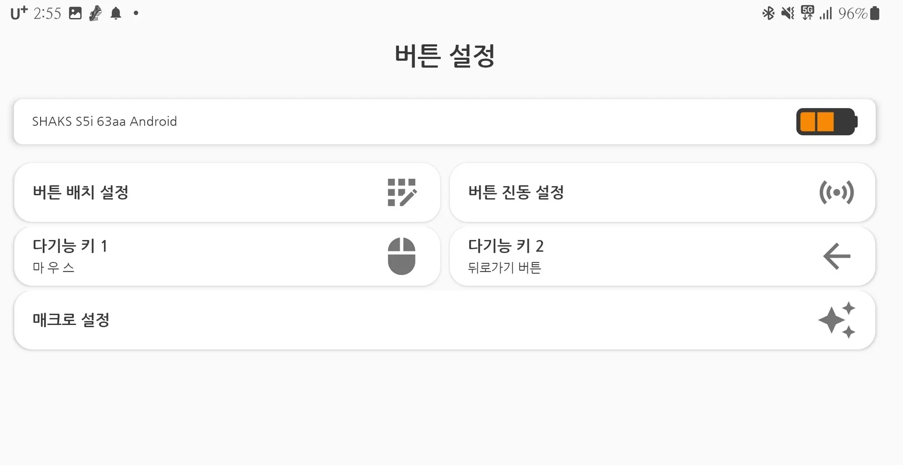
Task: Tap the Bluetooth icon in status bar
Action: (768, 13)
